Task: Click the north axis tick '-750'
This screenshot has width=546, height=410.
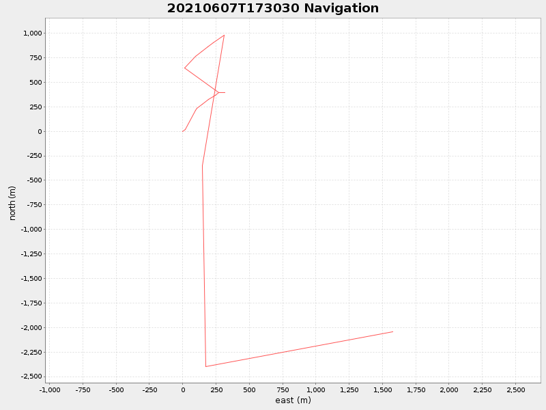Action: click(35, 204)
